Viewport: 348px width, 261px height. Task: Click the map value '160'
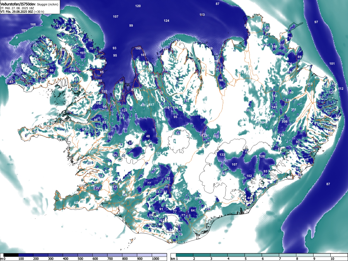pos(282,135)
